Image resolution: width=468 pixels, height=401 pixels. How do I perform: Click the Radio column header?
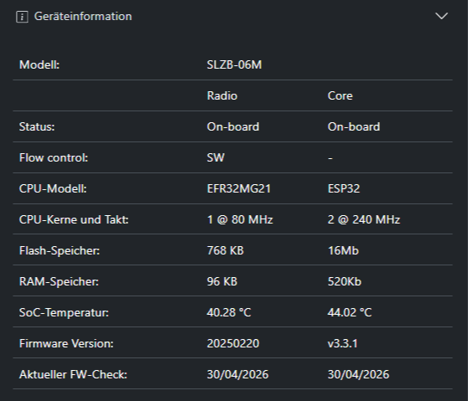222,95
